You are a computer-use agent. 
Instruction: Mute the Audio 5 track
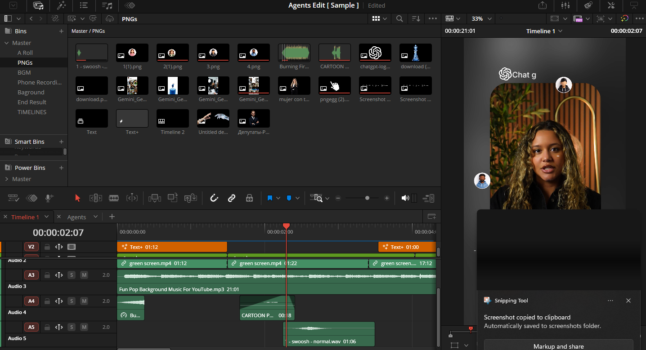coord(84,327)
